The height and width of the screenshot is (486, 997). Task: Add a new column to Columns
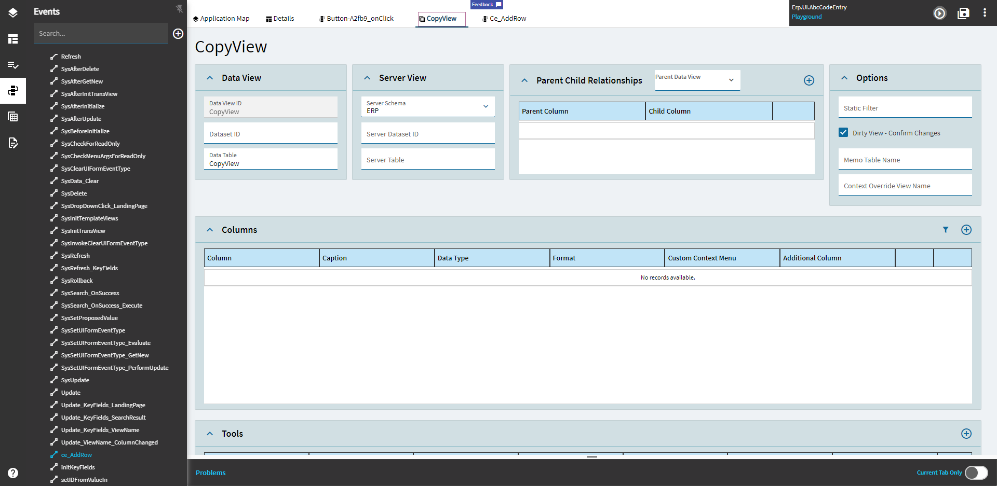(966, 230)
